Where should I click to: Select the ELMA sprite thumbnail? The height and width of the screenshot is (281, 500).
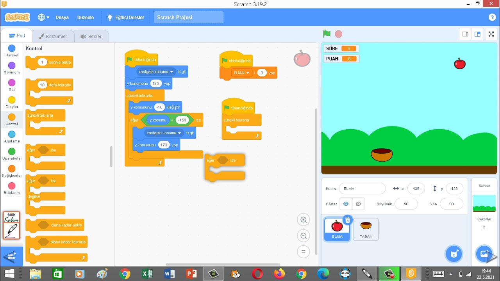point(337,229)
